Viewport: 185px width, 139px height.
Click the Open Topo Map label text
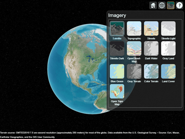pos(117,103)
